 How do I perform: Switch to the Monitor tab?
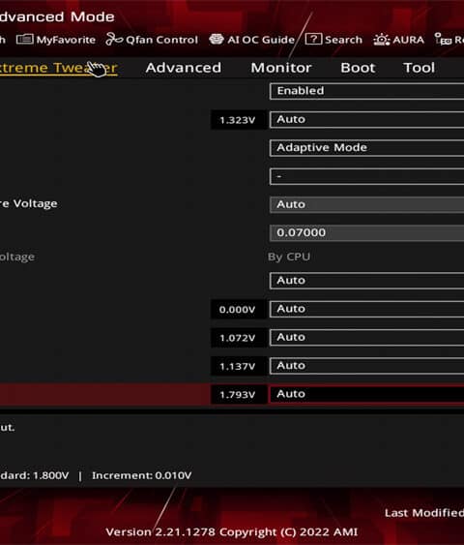point(281,68)
